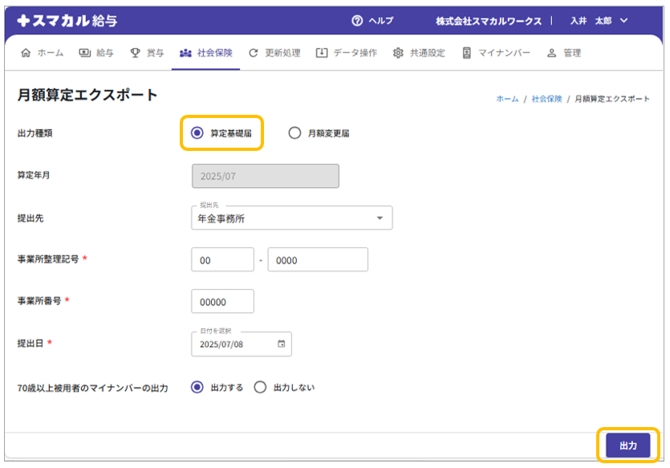Follow the ホーム breadcrumb link

pos(507,99)
